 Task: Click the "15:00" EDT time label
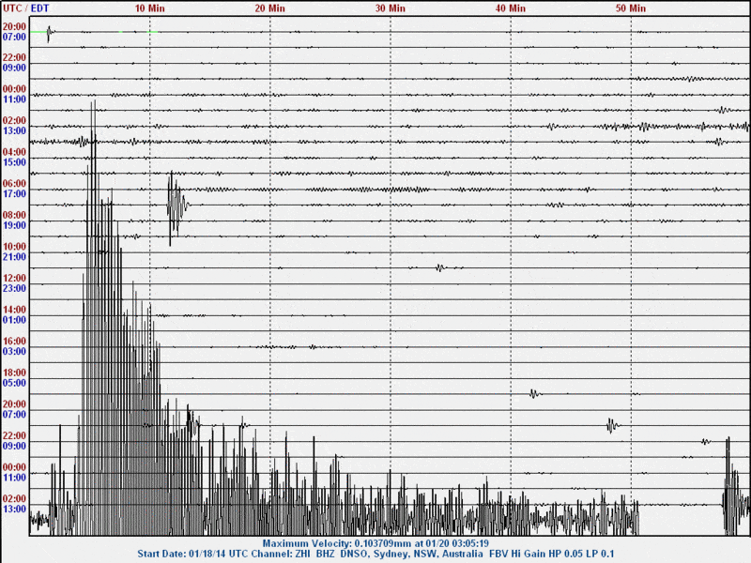pos(14,162)
